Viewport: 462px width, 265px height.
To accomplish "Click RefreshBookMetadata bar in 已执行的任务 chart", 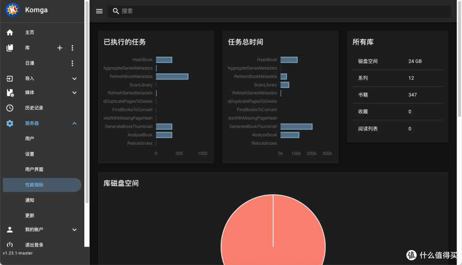I will click(x=172, y=77).
